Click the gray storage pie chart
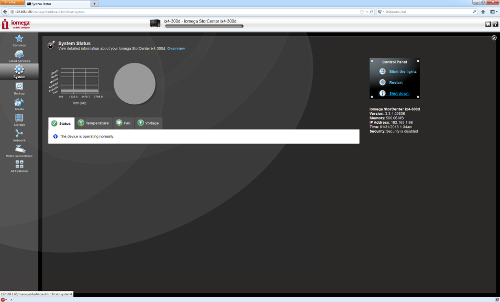Screen dimensions: 500x302 coord(135,84)
